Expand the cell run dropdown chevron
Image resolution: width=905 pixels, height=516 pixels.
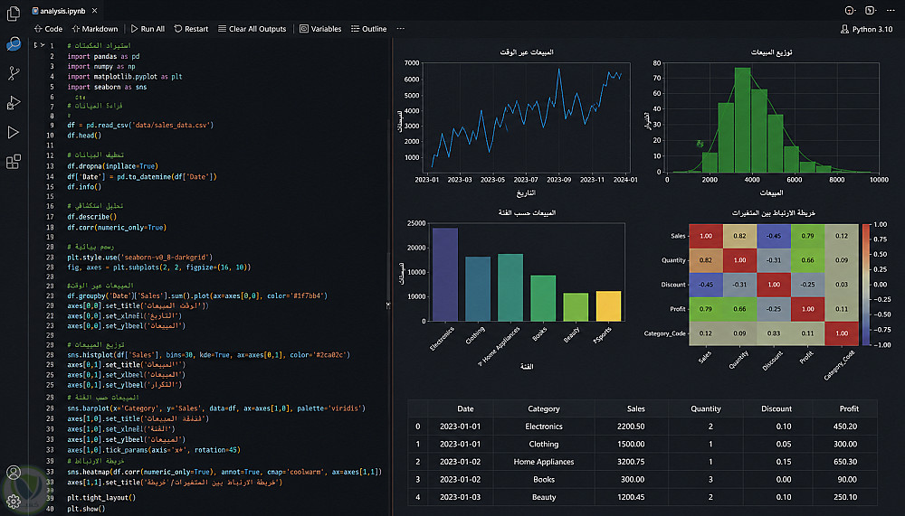coord(43,45)
